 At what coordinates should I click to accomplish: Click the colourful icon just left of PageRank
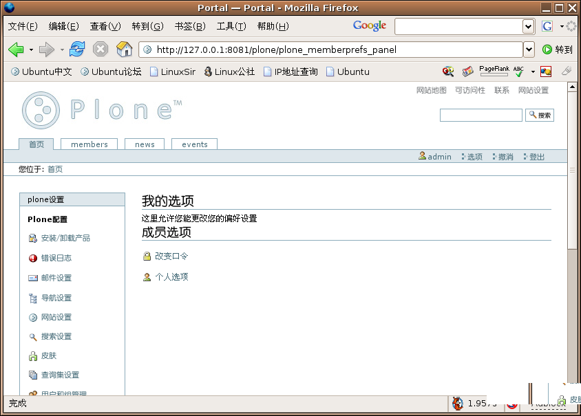[467, 72]
